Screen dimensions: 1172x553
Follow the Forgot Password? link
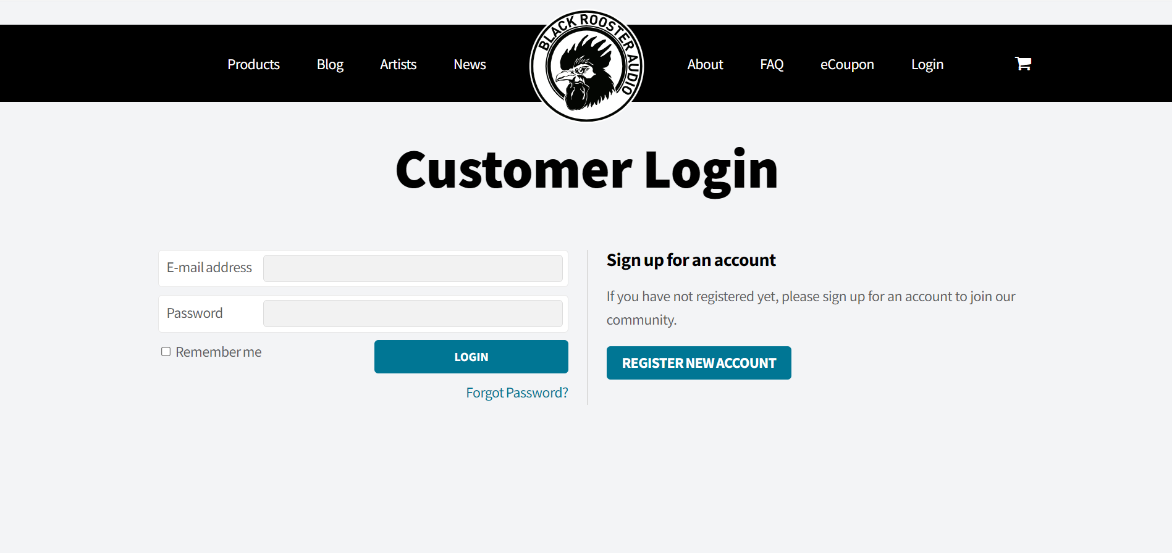click(x=517, y=393)
